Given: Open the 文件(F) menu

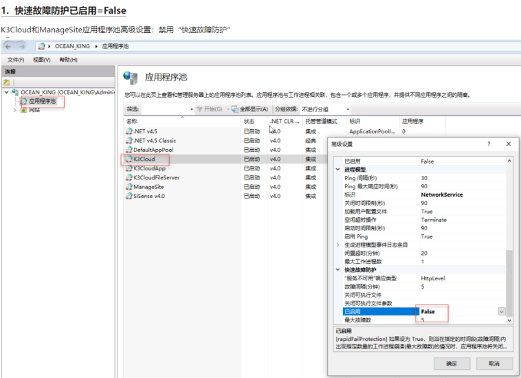Looking at the screenshot, I should click(16, 60).
